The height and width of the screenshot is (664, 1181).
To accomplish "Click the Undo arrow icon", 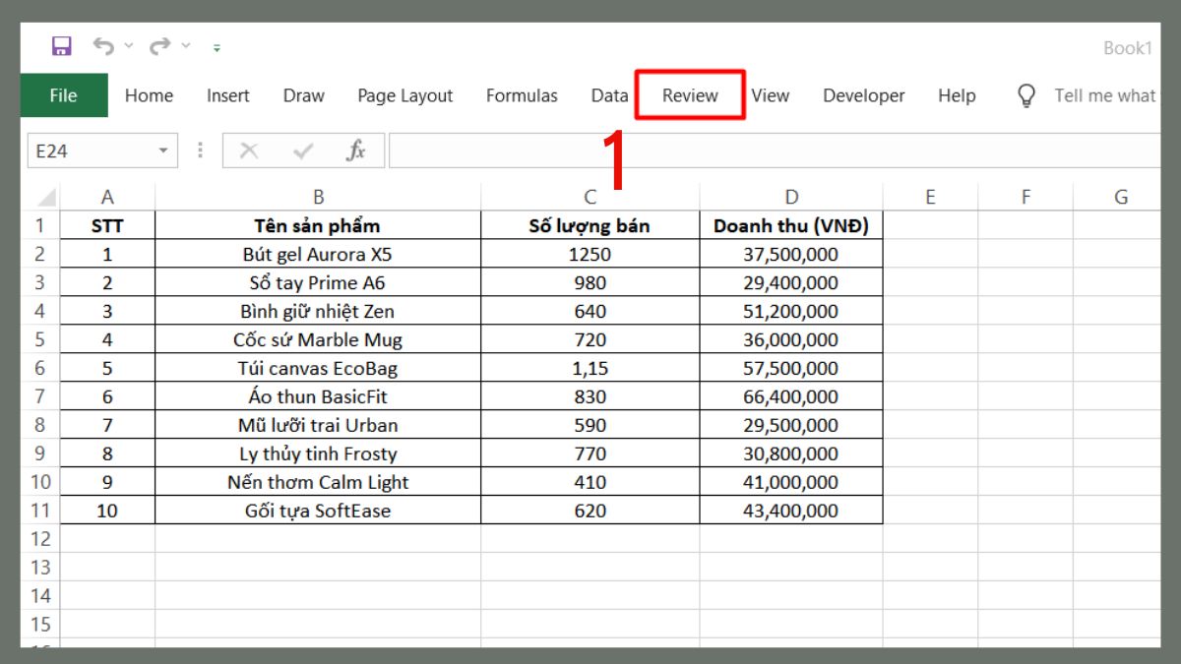I will tap(102, 46).
